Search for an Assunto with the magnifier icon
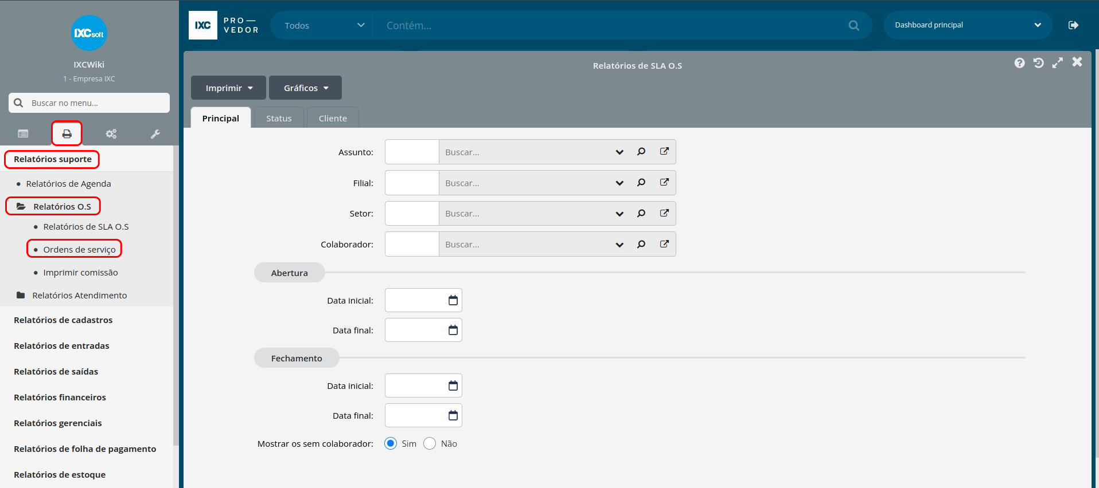 click(641, 152)
